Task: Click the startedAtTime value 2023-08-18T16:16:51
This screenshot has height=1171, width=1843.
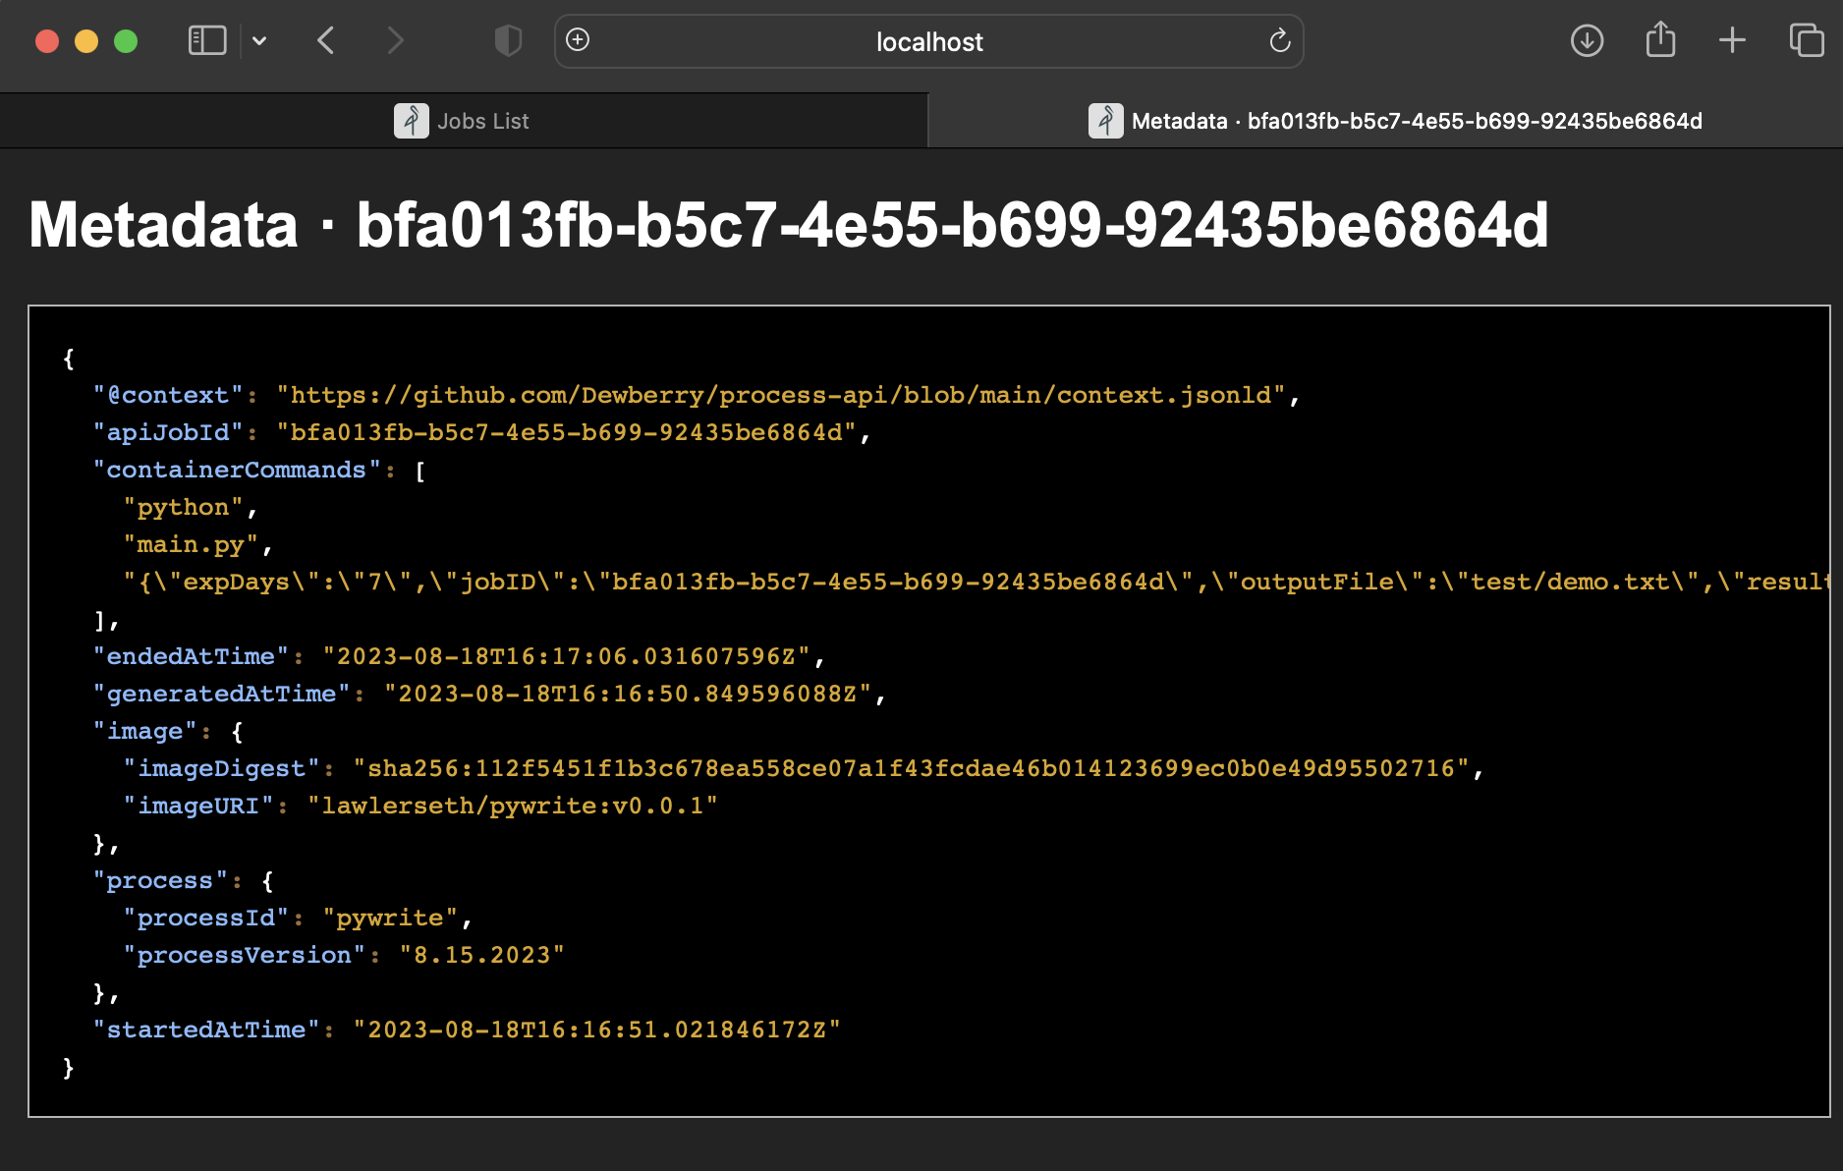Action: point(597,1030)
